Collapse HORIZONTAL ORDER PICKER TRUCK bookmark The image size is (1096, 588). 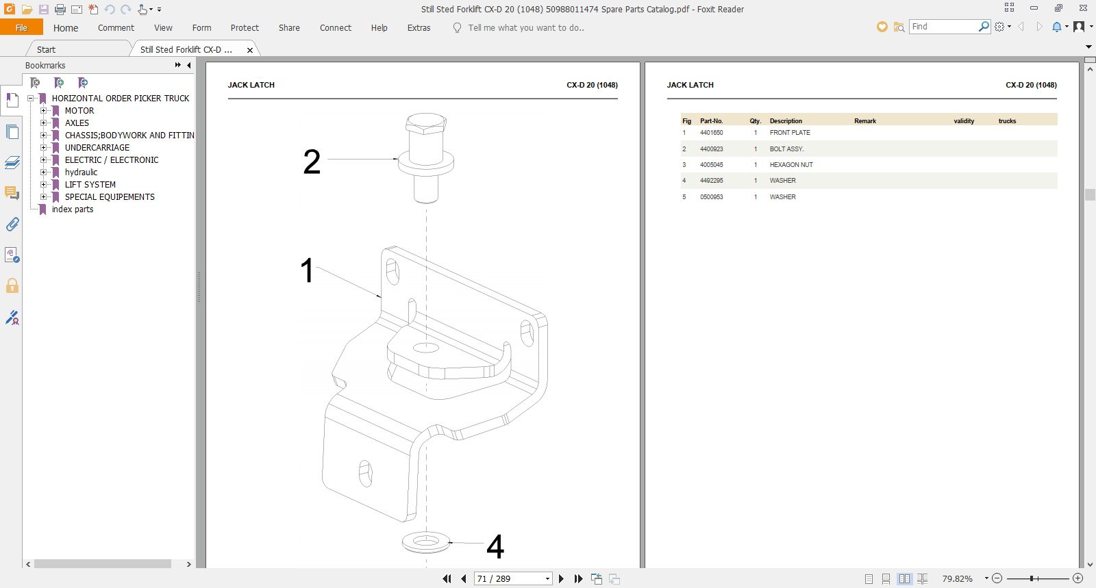pos(30,98)
